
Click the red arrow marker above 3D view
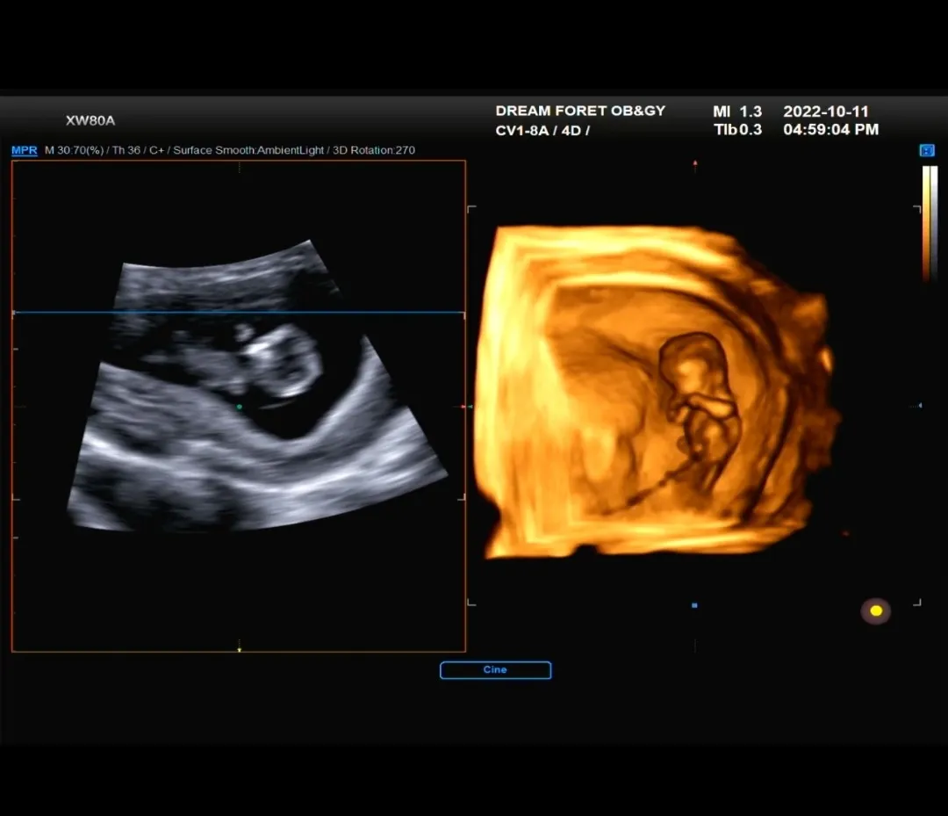[x=695, y=163]
